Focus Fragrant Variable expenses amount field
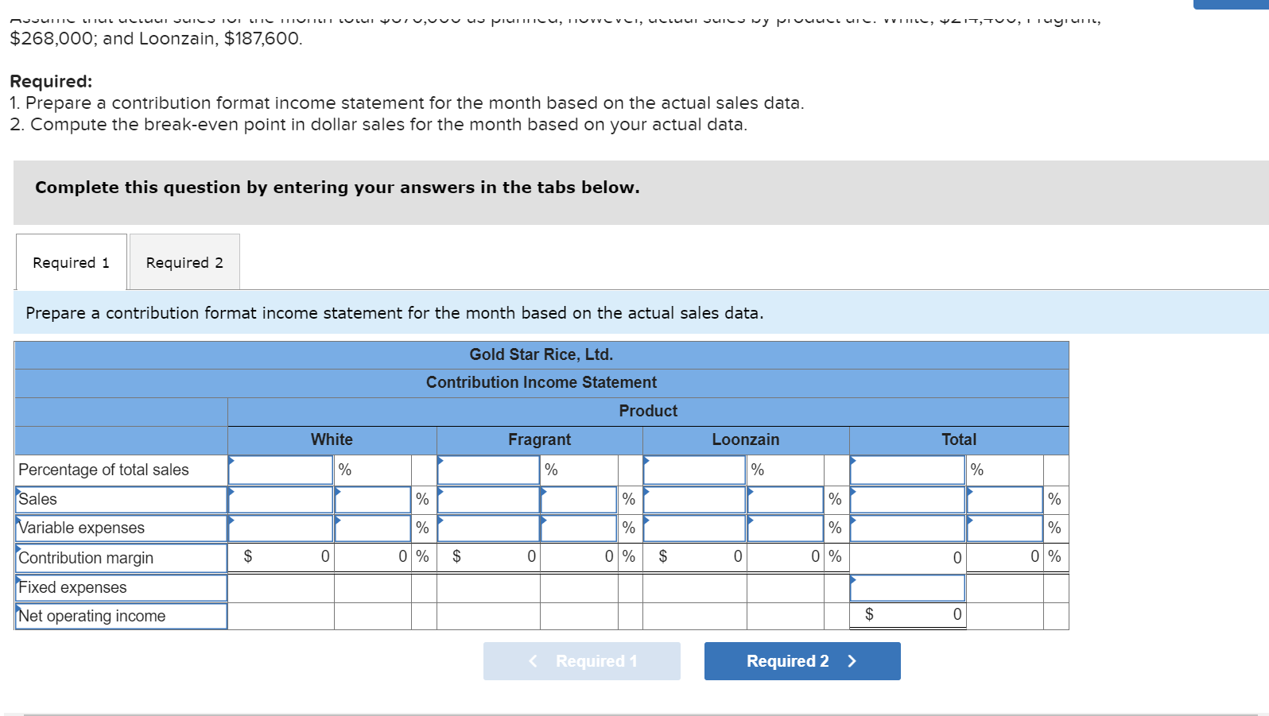Screen dimensions: 1269x716 [x=488, y=528]
